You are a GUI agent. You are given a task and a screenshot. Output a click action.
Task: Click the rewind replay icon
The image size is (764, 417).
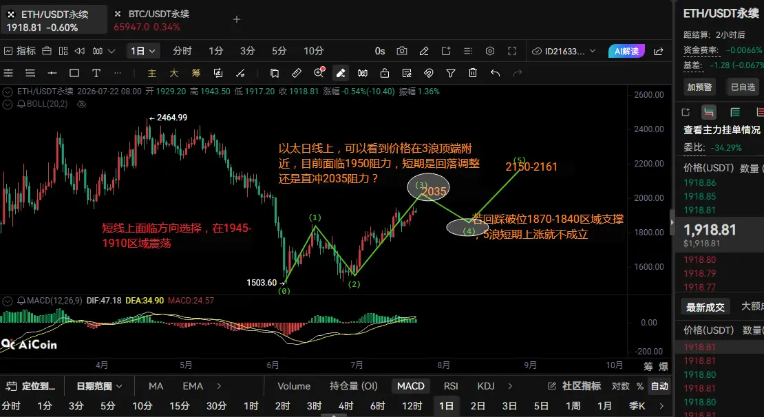pos(80,51)
